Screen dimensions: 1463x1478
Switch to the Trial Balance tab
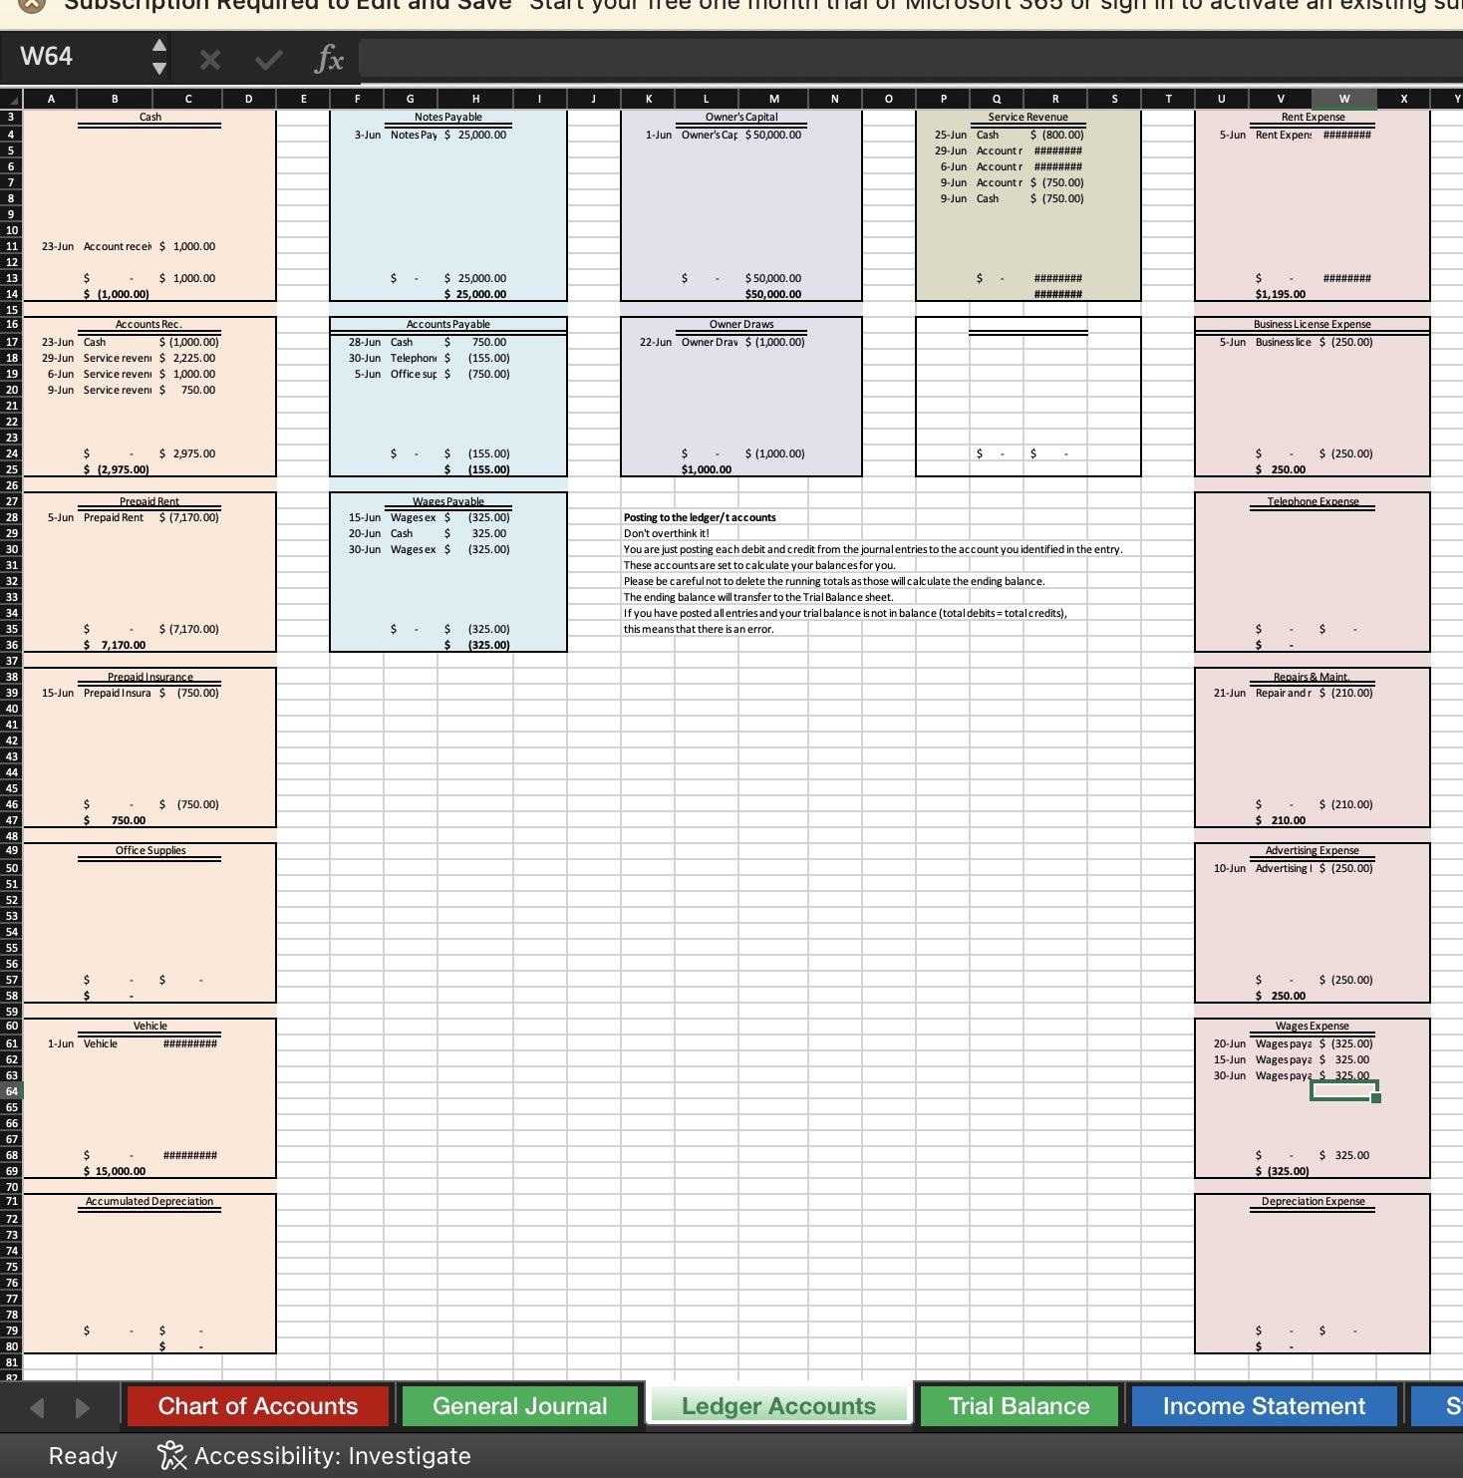pyautogui.click(x=1019, y=1406)
